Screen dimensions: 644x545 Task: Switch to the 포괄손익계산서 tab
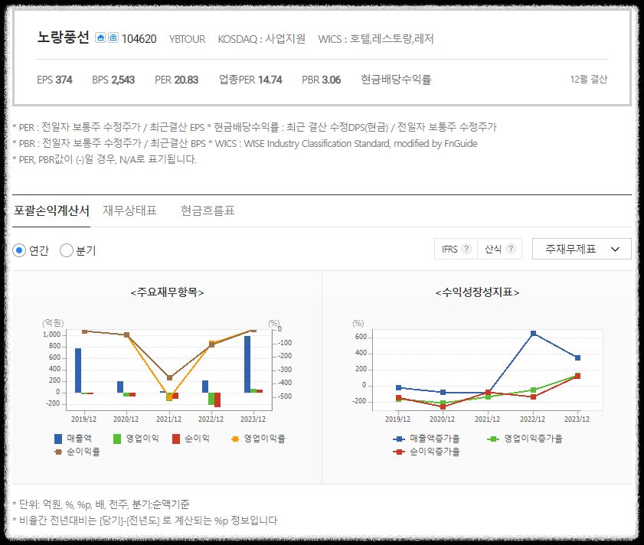pos(51,210)
